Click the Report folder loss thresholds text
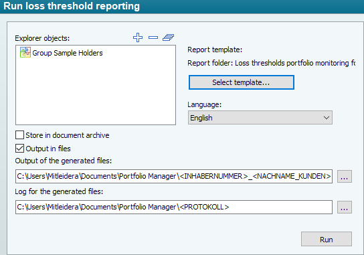The height and width of the screenshot is (255, 364). 272,63
